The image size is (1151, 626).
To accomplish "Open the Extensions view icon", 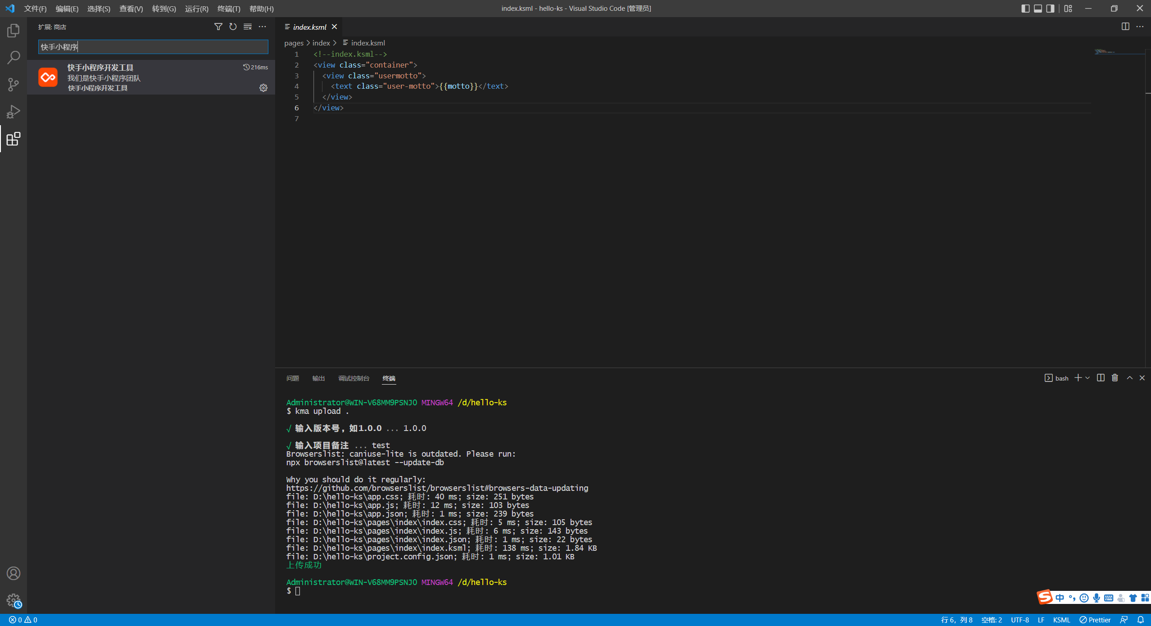I will coord(14,139).
